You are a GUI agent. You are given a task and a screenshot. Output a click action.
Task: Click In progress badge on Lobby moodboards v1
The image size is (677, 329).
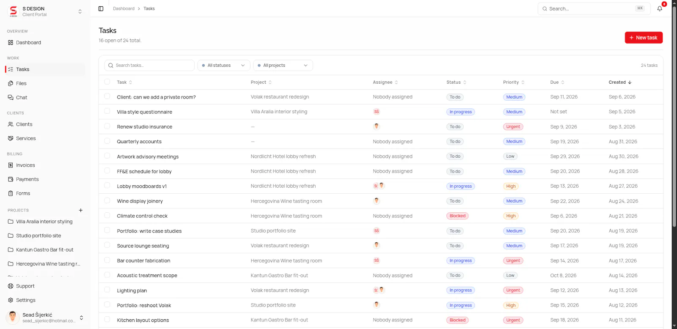[x=460, y=186]
